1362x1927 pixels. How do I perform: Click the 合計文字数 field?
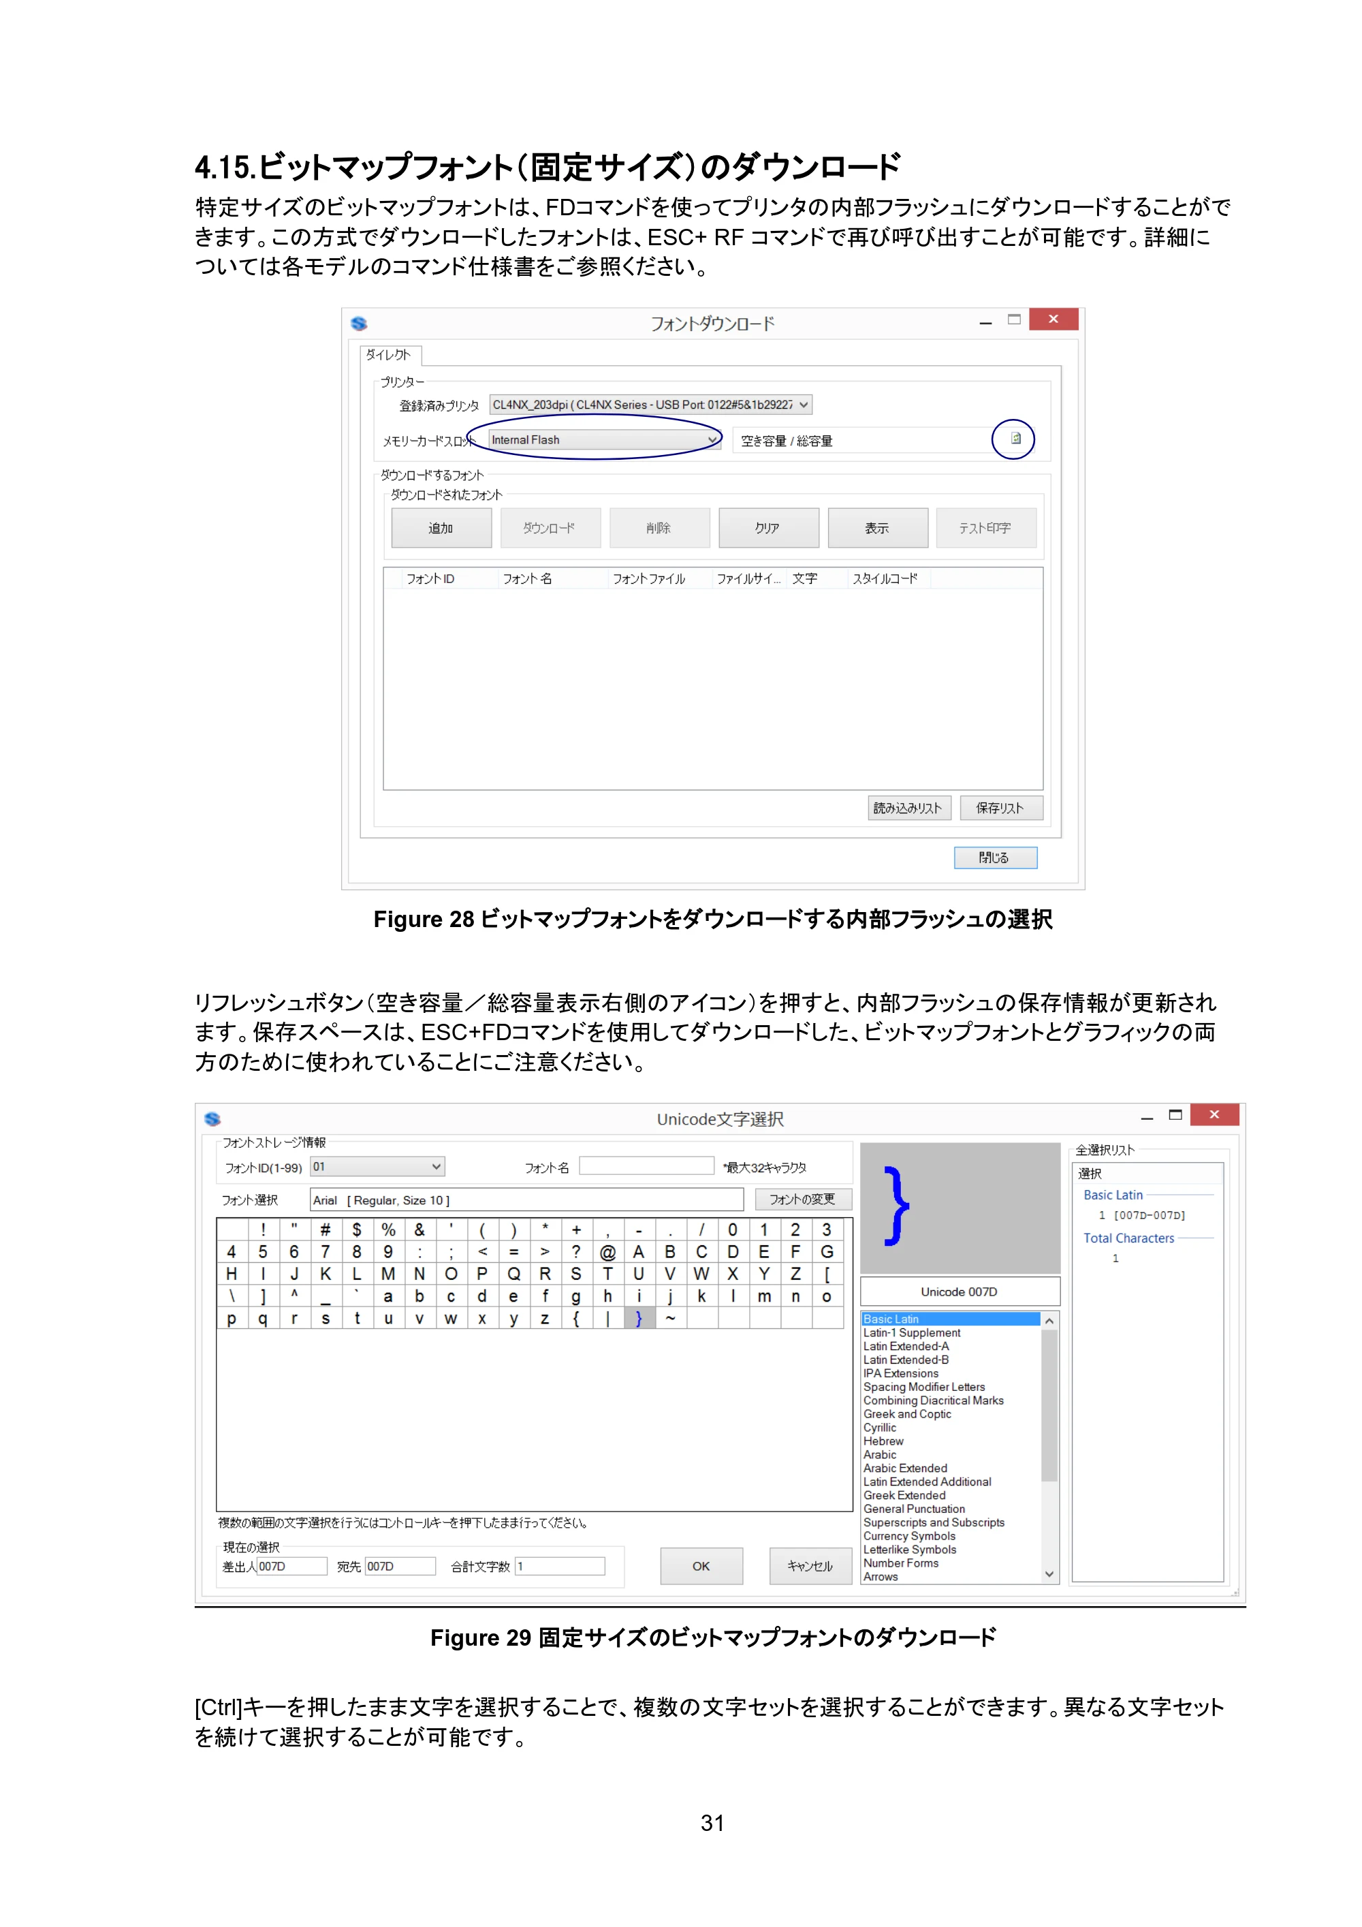560,1566
